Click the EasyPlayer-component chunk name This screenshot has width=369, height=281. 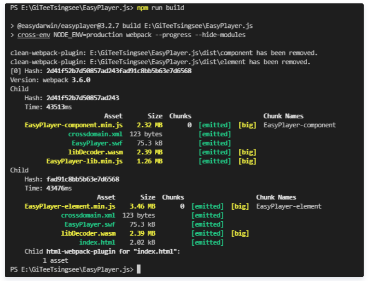pyautogui.click(x=300, y=125)
